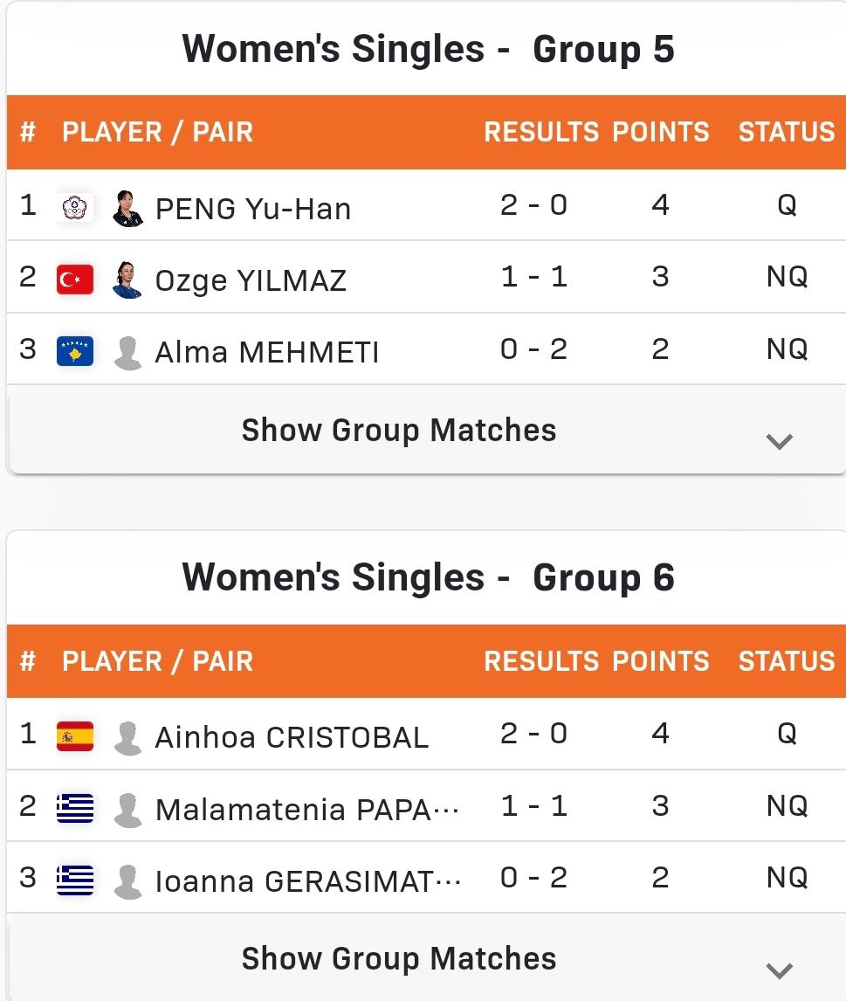Open PENG Yu-Han's profile photo
Image resolution: width=846 pixels, height=1001 pixels.
point(127,208)
